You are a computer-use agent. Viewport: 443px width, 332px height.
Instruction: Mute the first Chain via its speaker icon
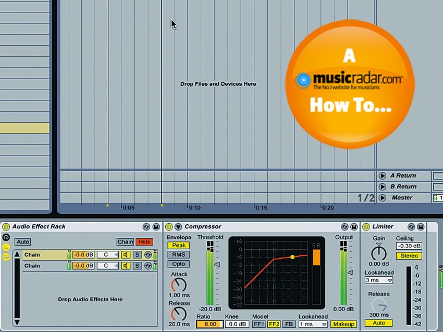pyautogui.click(x=127, y=254)
